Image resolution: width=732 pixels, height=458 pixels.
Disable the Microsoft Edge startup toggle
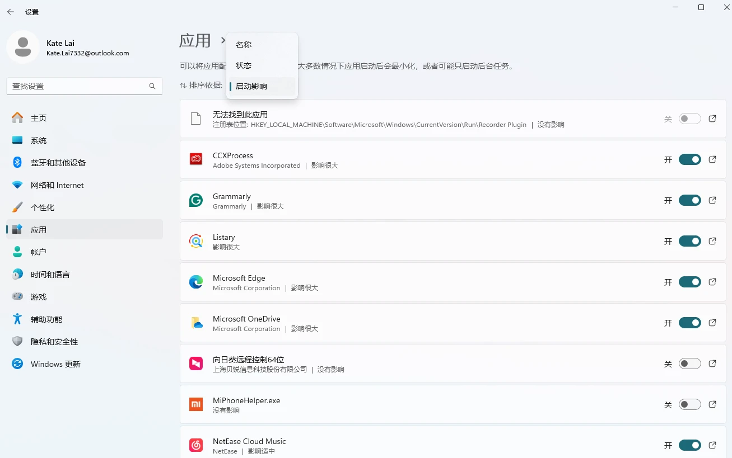(x=689, y=282)
